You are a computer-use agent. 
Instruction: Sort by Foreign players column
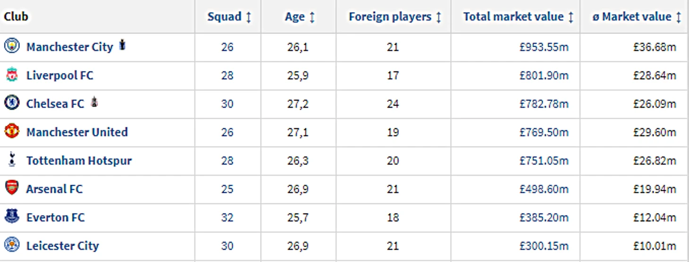point(395,17)
